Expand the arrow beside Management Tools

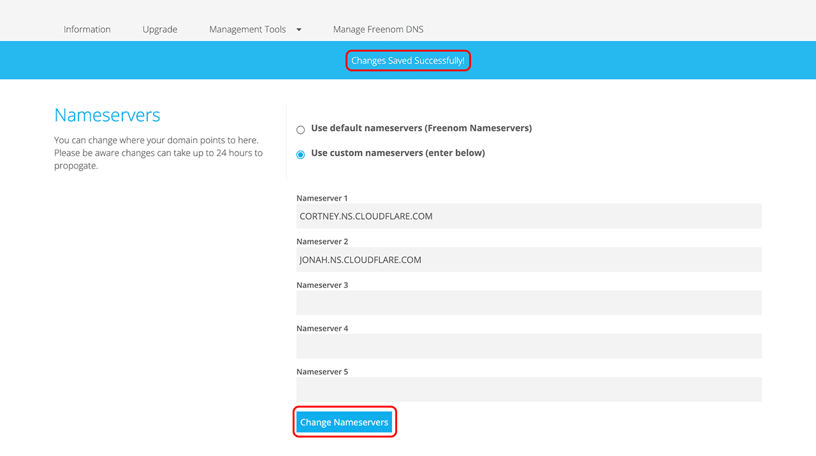(299, 29)
